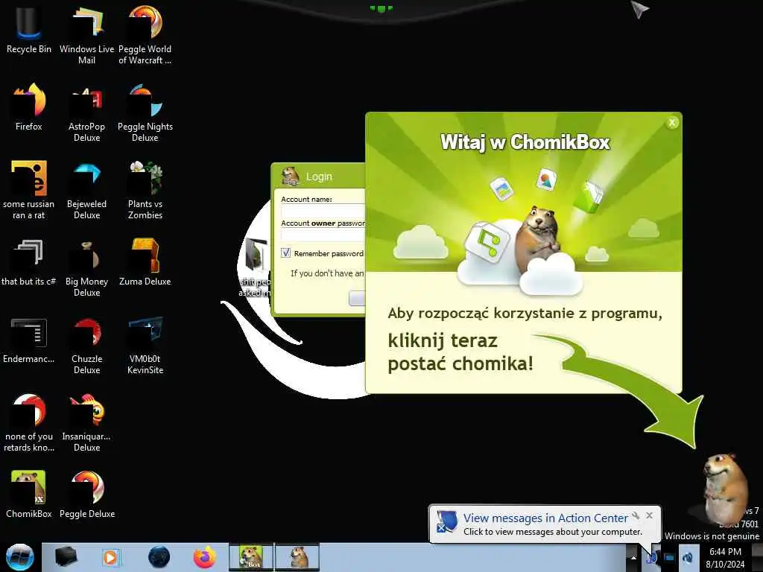Select the VM0b0t KevinSite desktop icon
Screen dimensions: 763x572
tap(145, 346)
